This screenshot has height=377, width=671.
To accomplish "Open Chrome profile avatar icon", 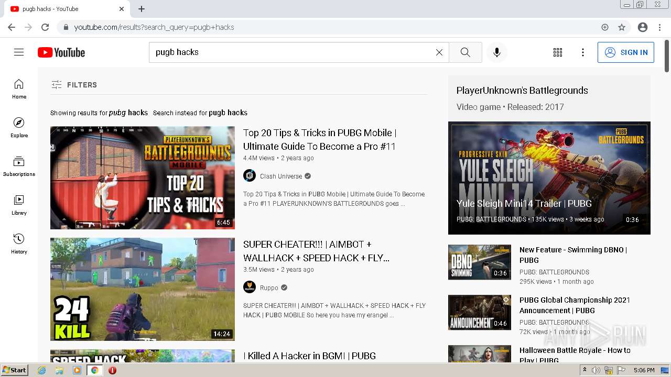I will point(643,27).
